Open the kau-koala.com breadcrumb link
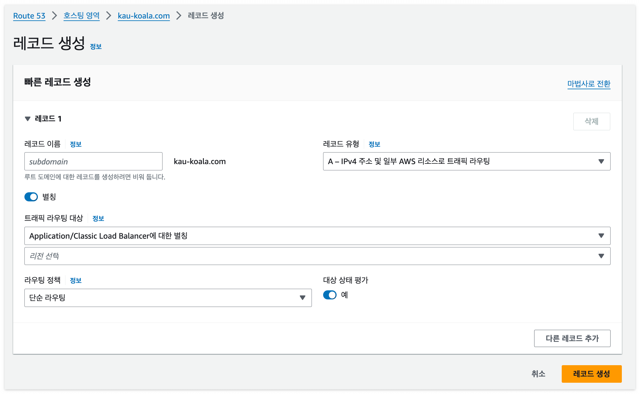 click(x=144, y=16)
